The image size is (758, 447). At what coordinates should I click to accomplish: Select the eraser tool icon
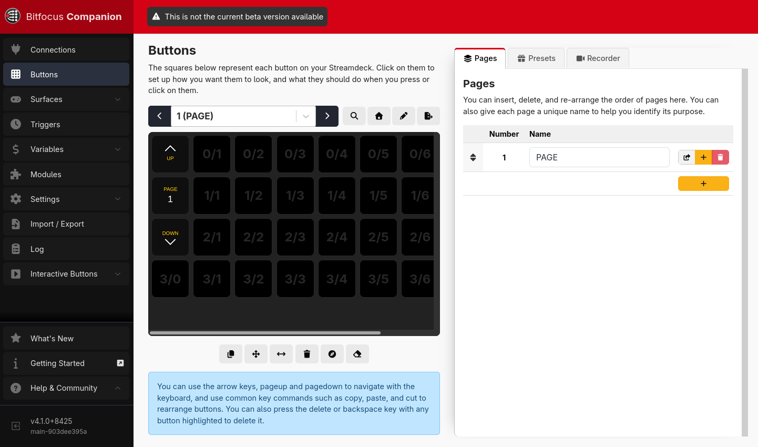(357, 354)
